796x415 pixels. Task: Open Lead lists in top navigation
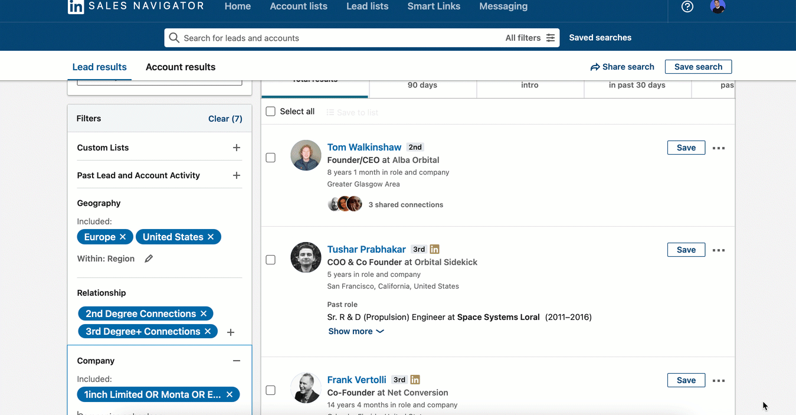(x=368, y=6)
